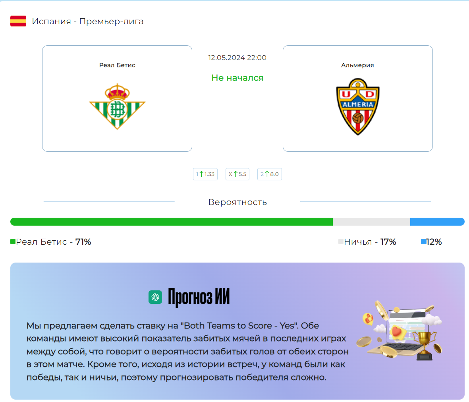Click the 12% away probability label

click(434, 242)
